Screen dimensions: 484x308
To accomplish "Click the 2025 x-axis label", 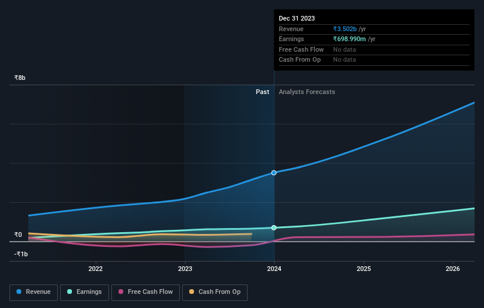I will (x=364, y=269).
